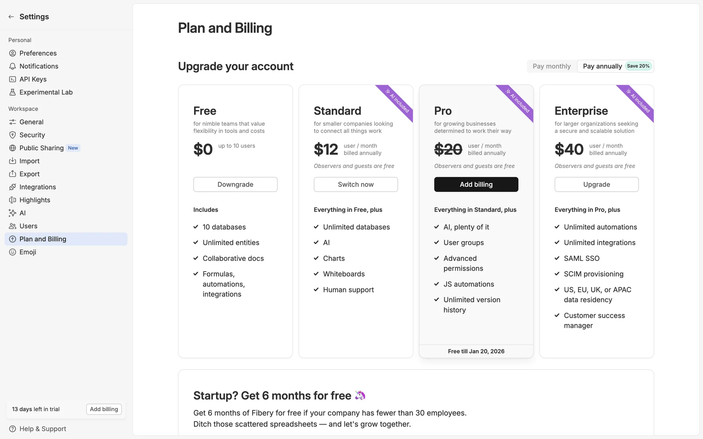Click Add billing in the trial banner
Screen dimensions: 703x439
click(x=104, y=409)
